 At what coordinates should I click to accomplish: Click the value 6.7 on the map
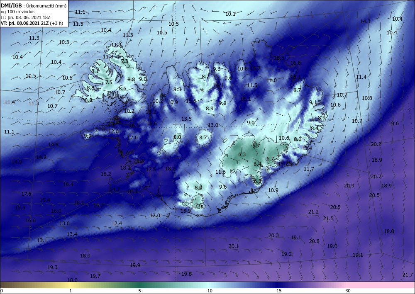pos(270,159)
